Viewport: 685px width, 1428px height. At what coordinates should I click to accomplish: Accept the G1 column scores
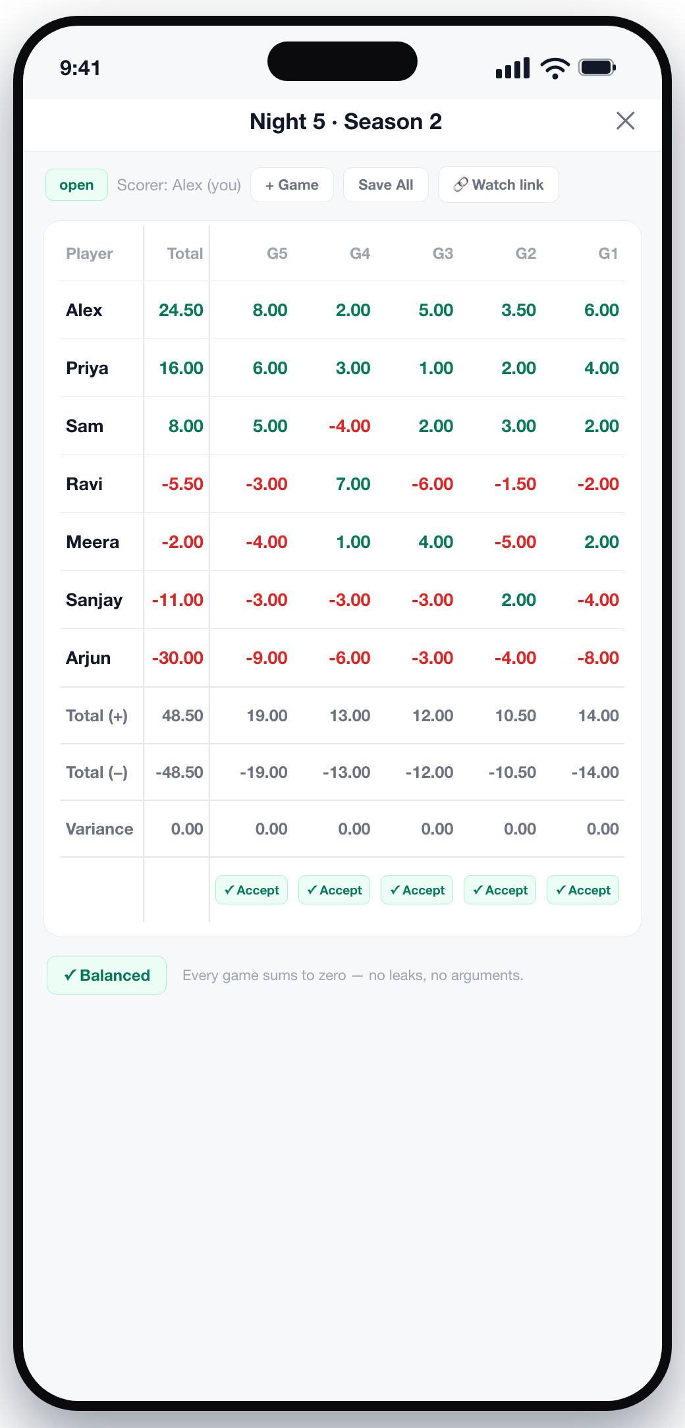coord(583,890)
